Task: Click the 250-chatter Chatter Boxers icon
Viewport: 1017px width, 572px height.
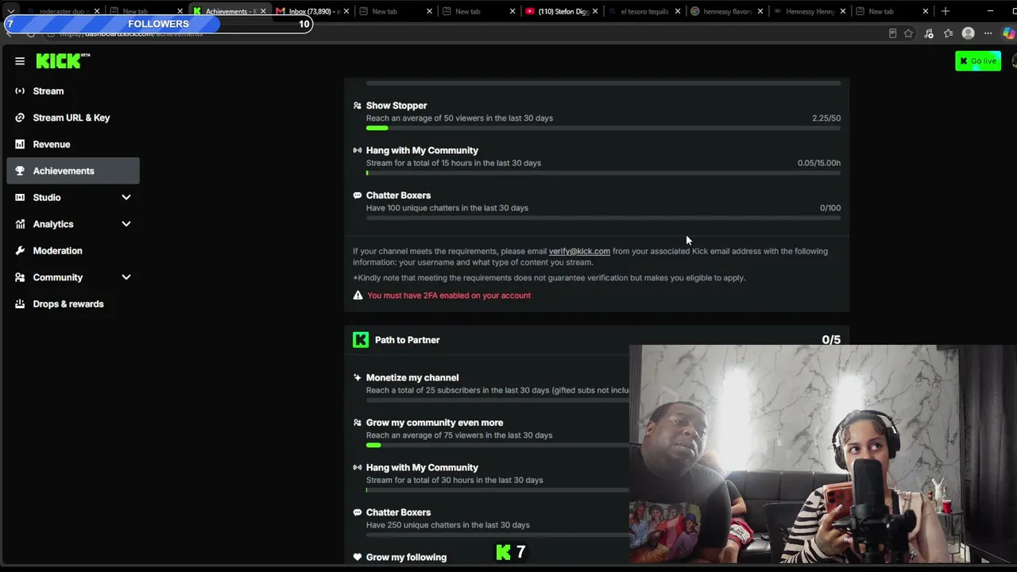Action: point(358,512)
